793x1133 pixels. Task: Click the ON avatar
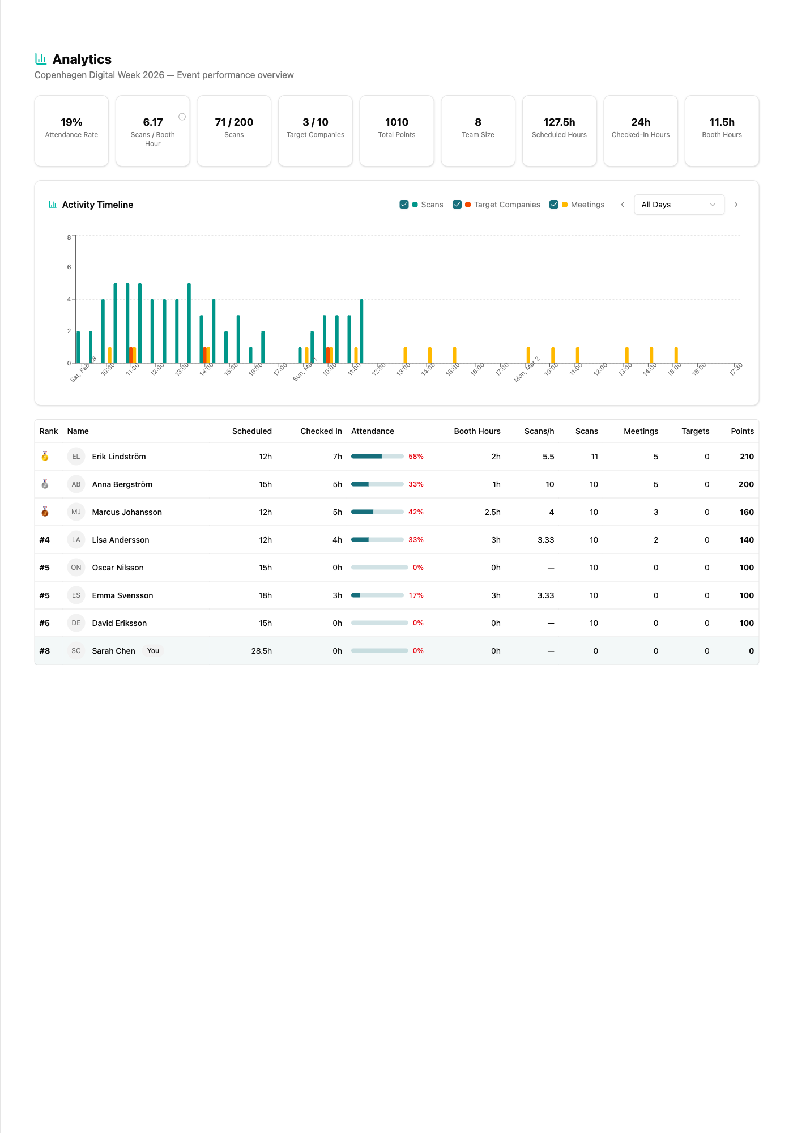(x=76, y=568)
